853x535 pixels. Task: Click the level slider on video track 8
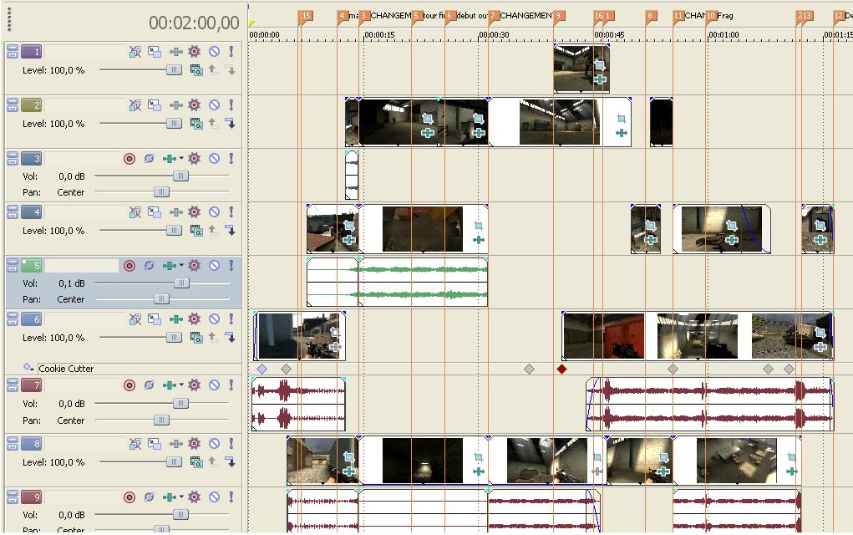click(x=174, y=461)
